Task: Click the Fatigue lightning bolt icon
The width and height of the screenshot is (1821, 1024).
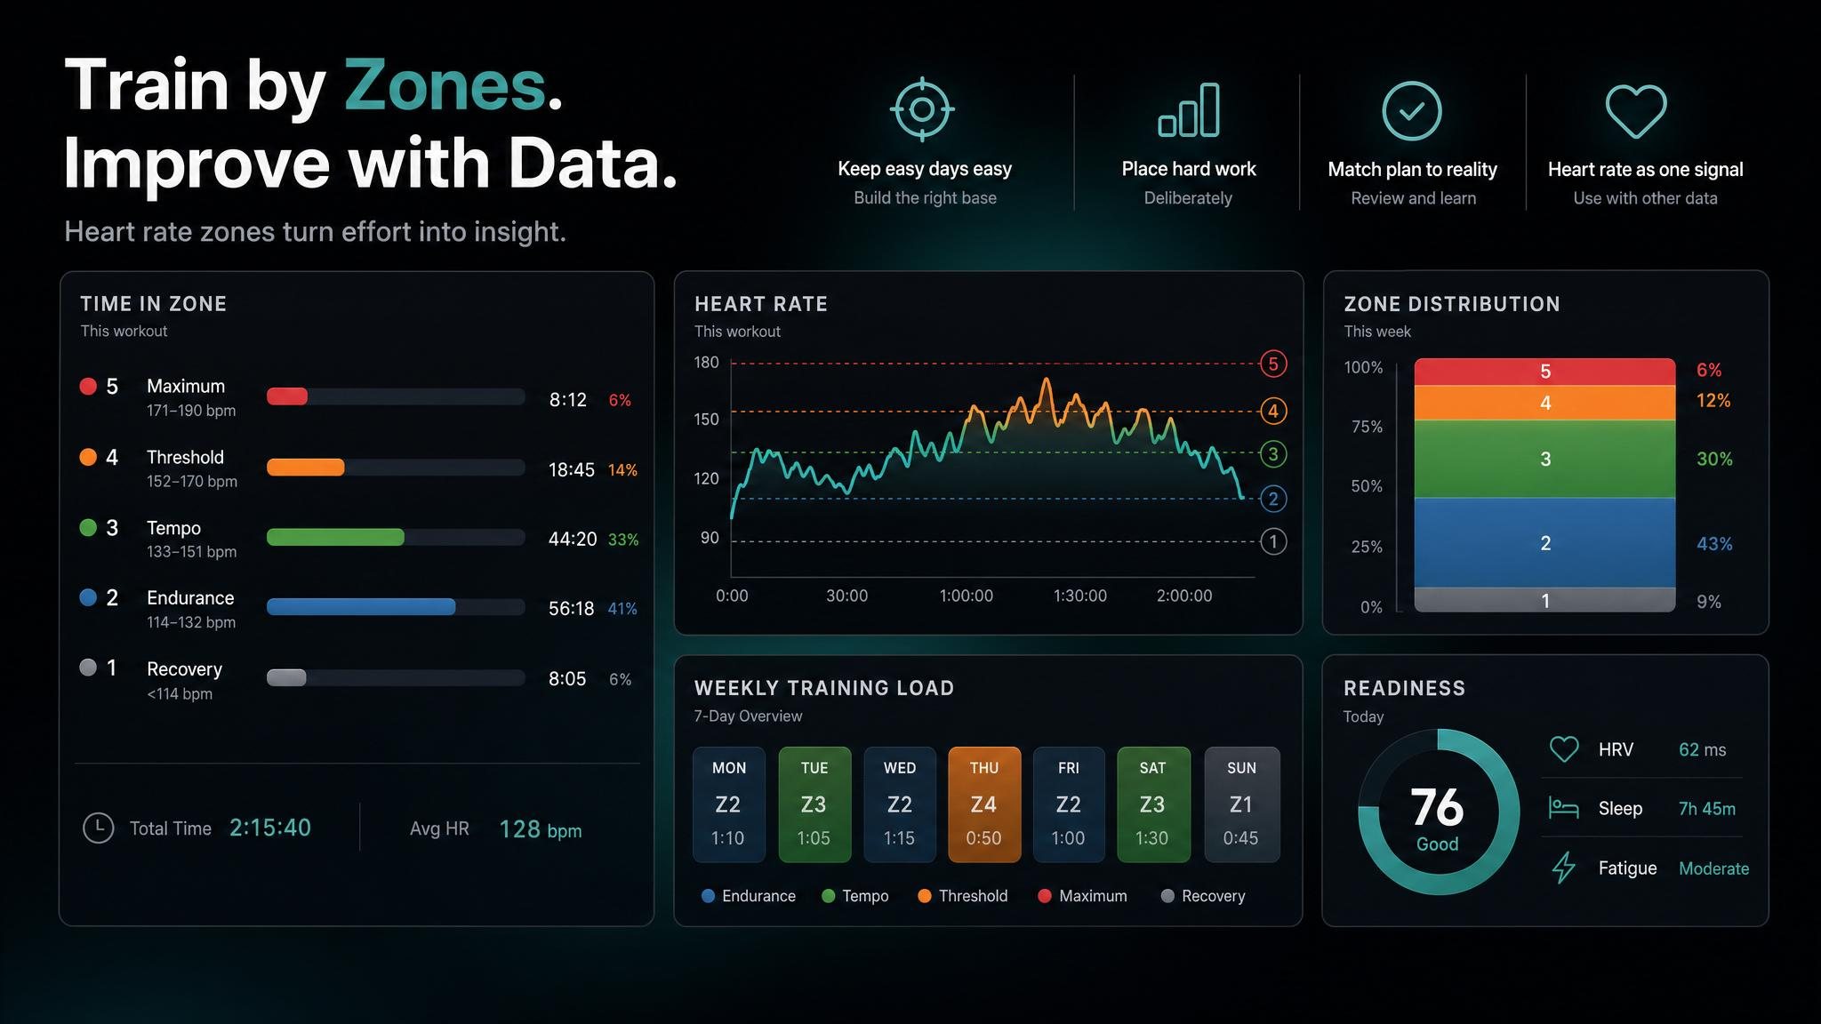Action: [x=1563, y=868]
